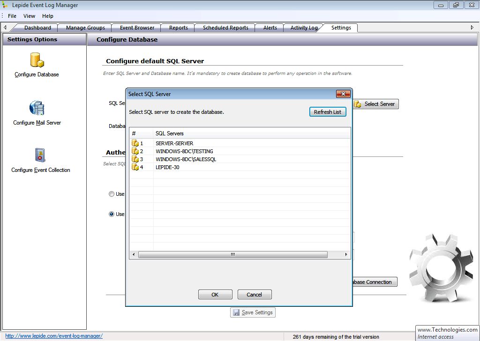Confirm server selection with OK

(x=215, y=295)
